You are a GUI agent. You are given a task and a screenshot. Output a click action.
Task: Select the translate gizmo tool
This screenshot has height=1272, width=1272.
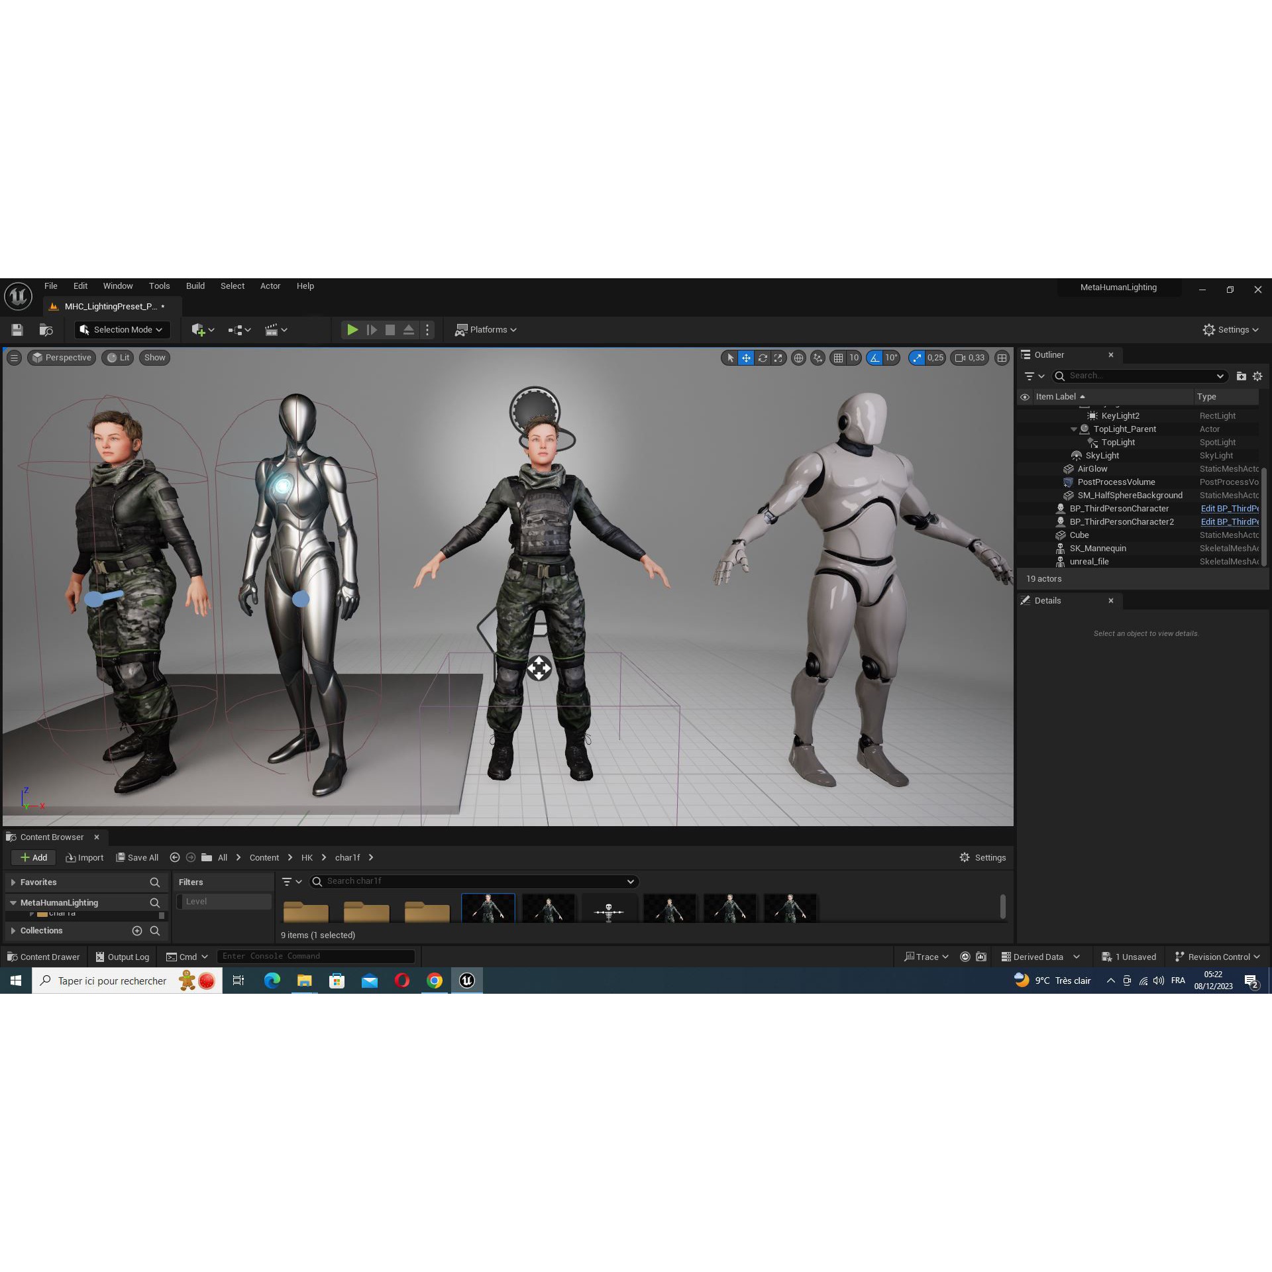point(746,358)
